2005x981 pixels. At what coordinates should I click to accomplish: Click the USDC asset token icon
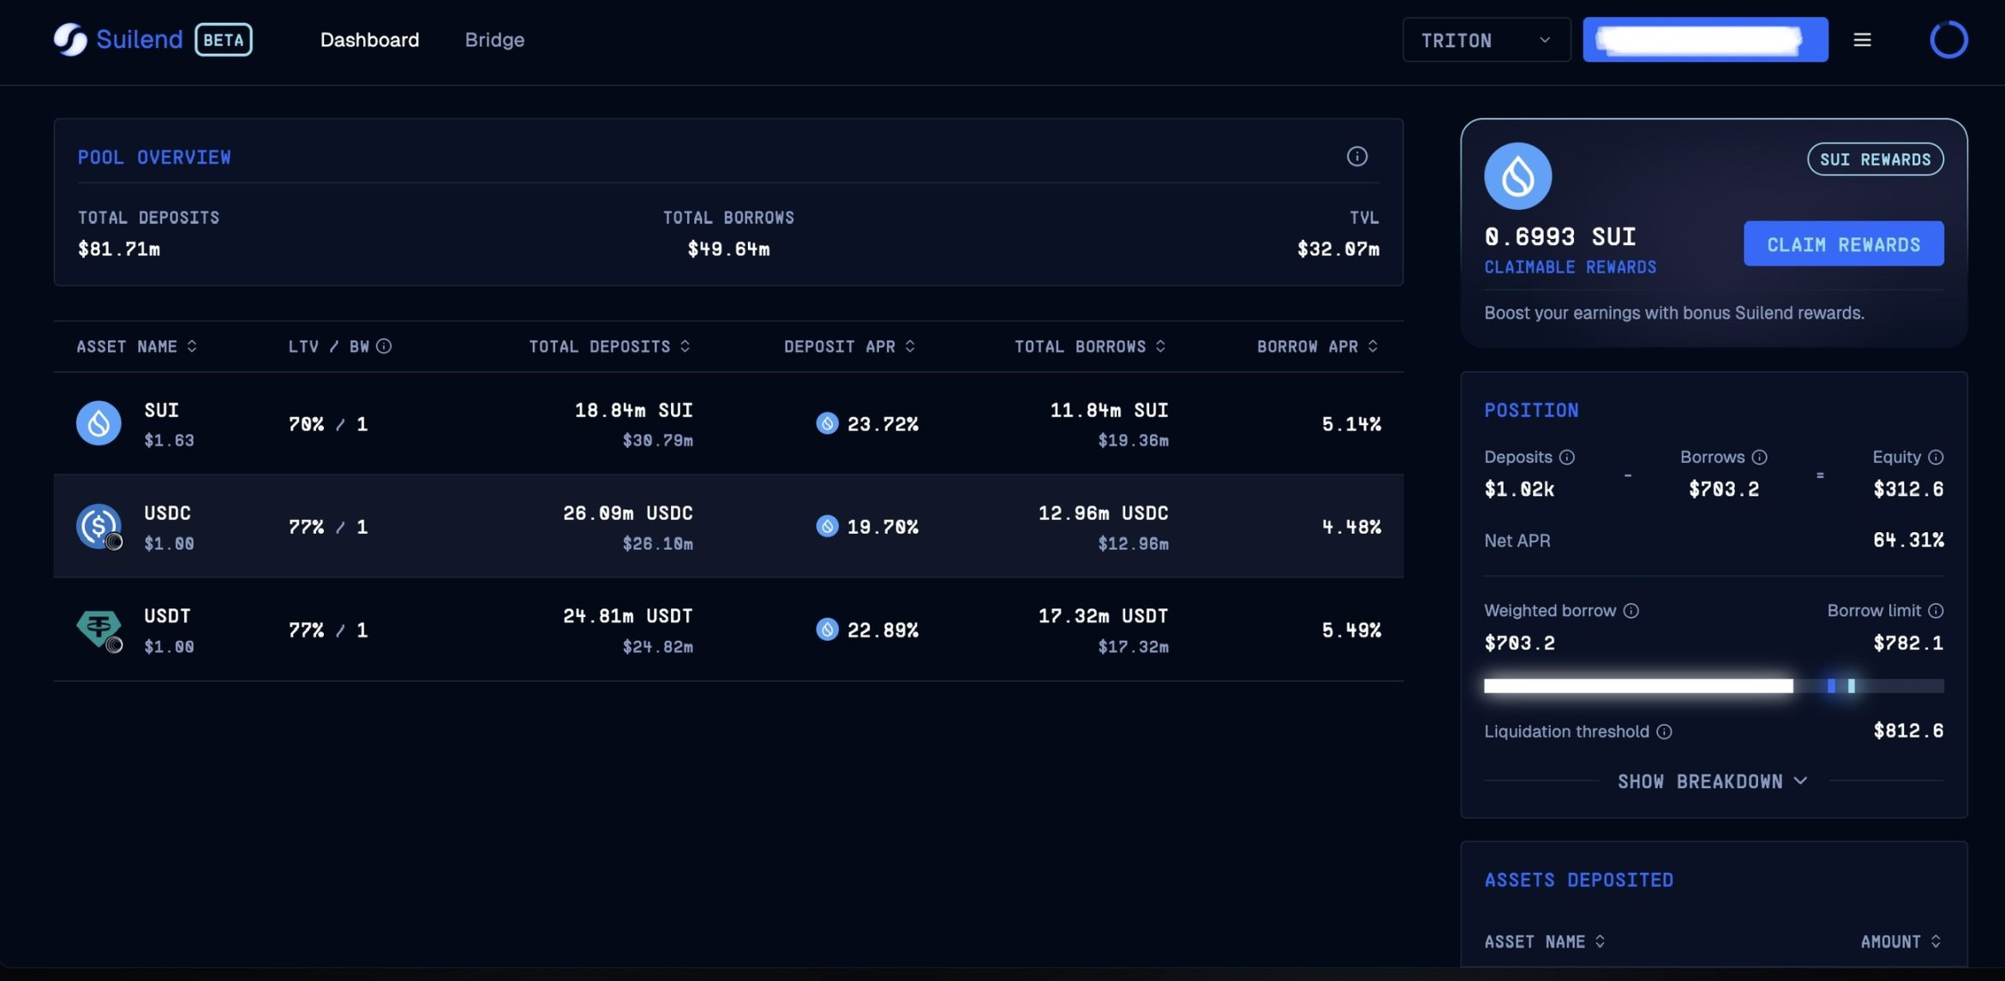coord(99,526)
